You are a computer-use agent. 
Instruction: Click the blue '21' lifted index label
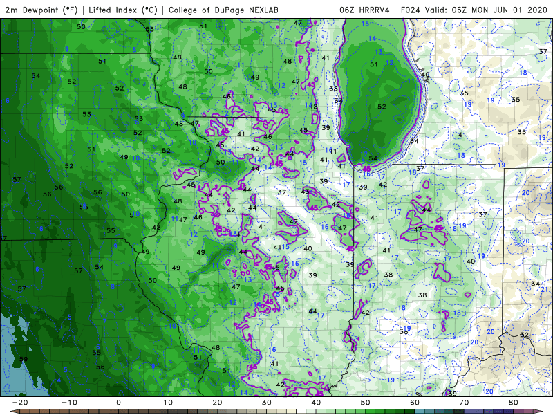pyautogui.click(x=545, y=289)
